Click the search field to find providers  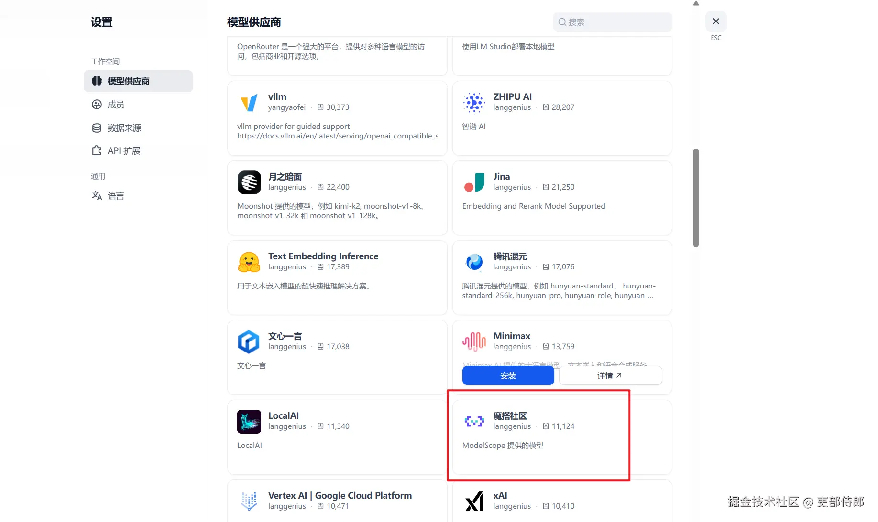(x=612, y=22)
